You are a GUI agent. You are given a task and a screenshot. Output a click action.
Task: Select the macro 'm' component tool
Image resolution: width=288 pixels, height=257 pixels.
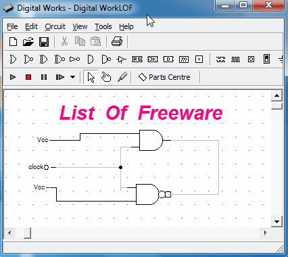tap(184, 60)
